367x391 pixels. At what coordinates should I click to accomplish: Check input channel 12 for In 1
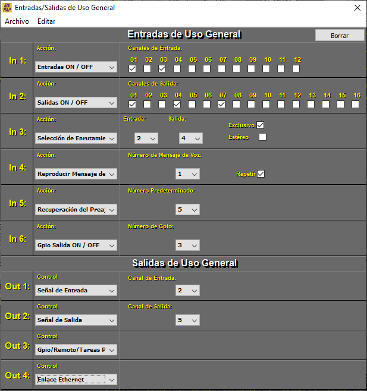[x=296, y=69]
